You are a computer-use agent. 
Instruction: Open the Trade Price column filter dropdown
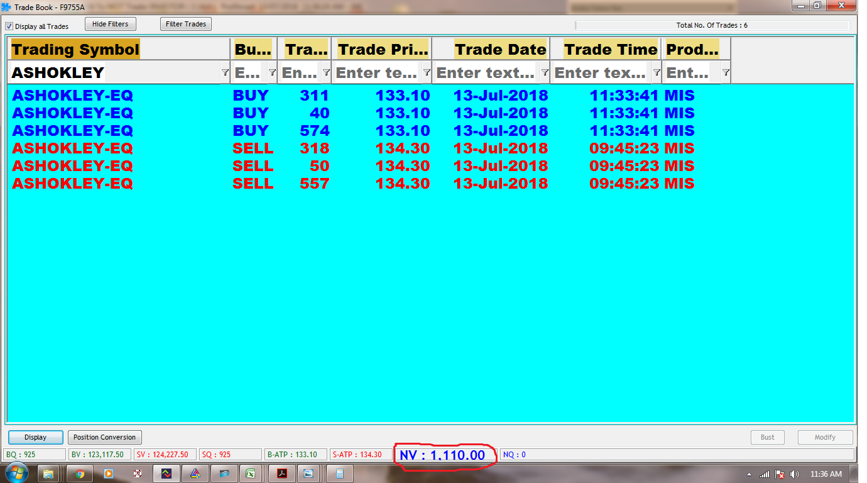(427, 72)
